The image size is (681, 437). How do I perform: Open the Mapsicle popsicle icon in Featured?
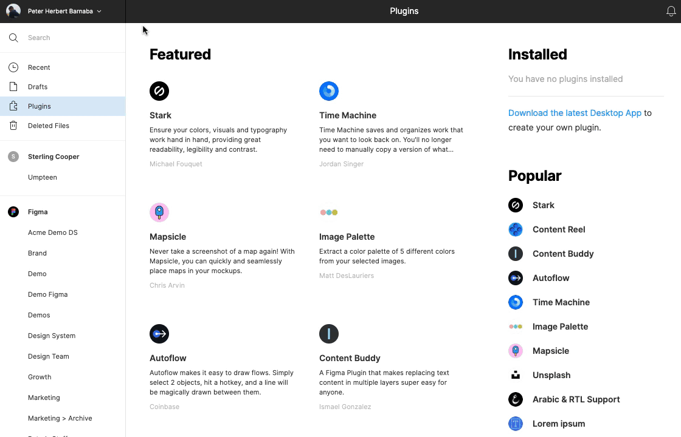click(159, 212)
